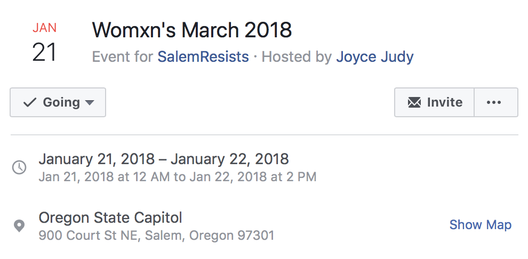Click the clock icon beside event dates
The height and width of the screenshot is (259, 528).
19,167
